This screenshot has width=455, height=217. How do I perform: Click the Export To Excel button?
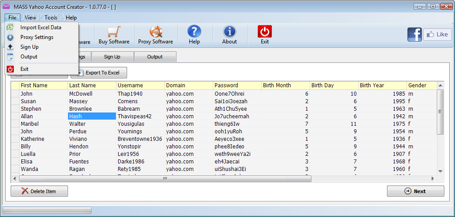click(99, 73)
